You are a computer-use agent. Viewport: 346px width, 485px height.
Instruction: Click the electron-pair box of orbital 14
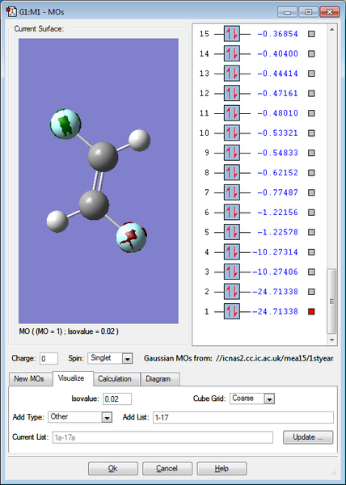pos(231,53)
